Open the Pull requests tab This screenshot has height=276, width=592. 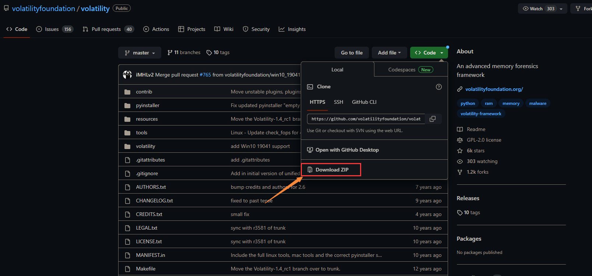click(108, 29)
